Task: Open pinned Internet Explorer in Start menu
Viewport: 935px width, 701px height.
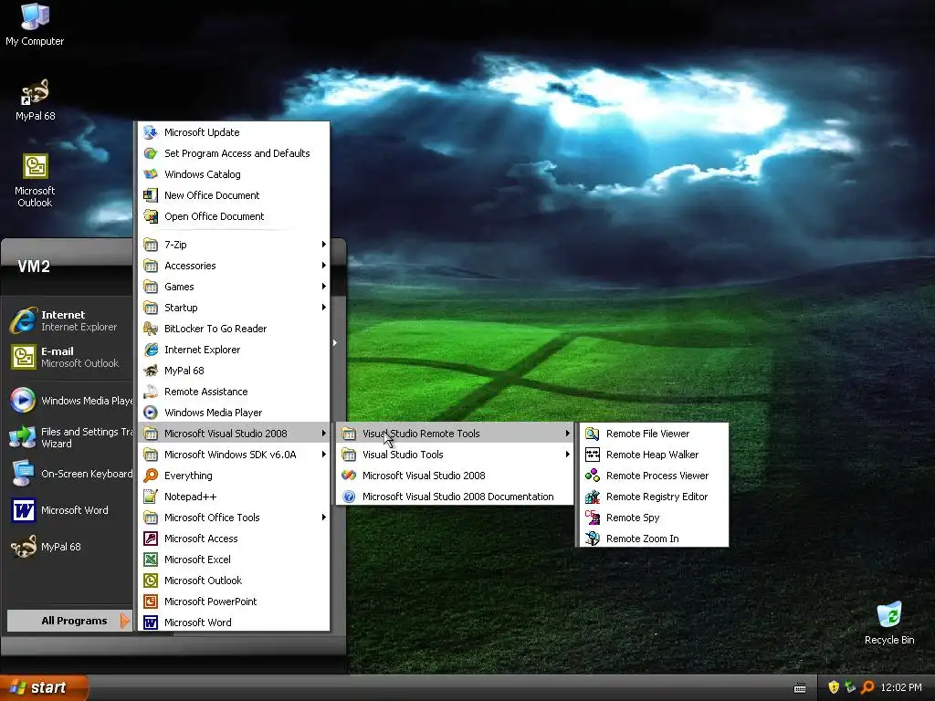Action: tap(70, 320)
